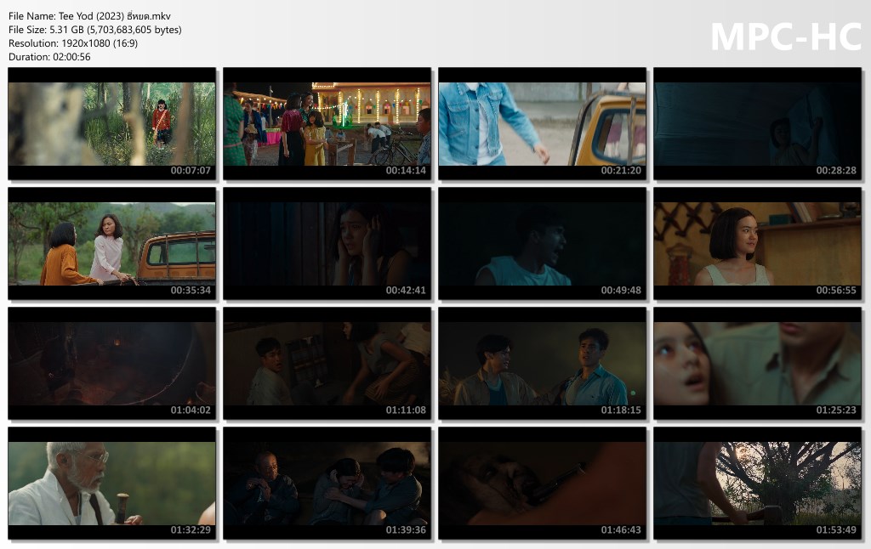Select the File Size 5.31 GB text

(x=95, y=30)
